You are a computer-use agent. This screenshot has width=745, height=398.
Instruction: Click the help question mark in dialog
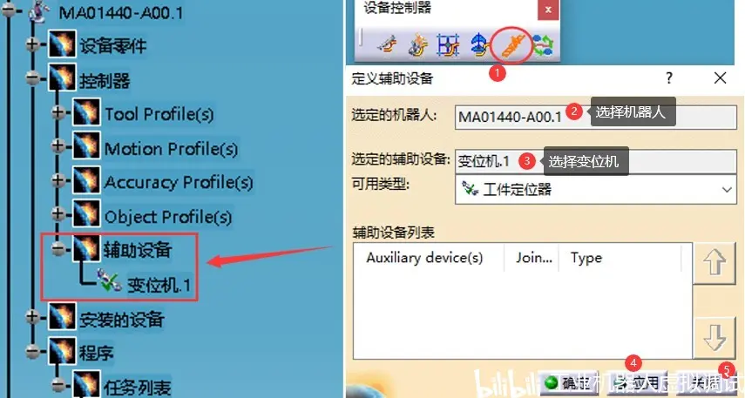click(669, 78)
